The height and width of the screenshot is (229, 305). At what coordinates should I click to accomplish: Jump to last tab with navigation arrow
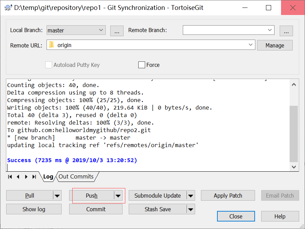coord(34,177)
